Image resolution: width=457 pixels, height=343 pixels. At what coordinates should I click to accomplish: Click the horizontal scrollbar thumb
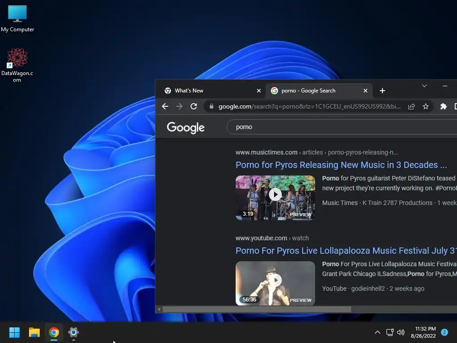click(257, 309)
